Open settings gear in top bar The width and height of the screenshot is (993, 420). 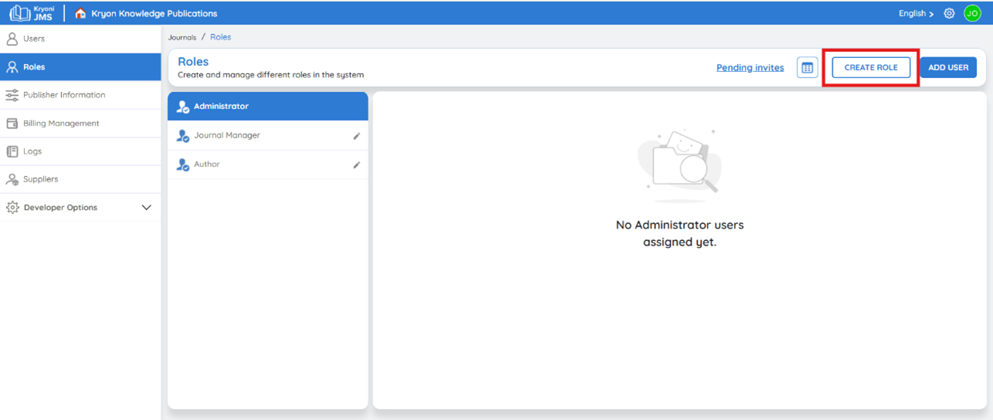pos(949,13)
